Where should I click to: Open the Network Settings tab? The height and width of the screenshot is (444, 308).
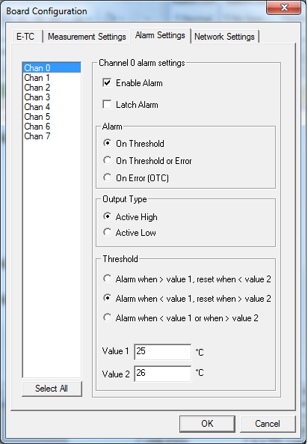click(224, 37)
